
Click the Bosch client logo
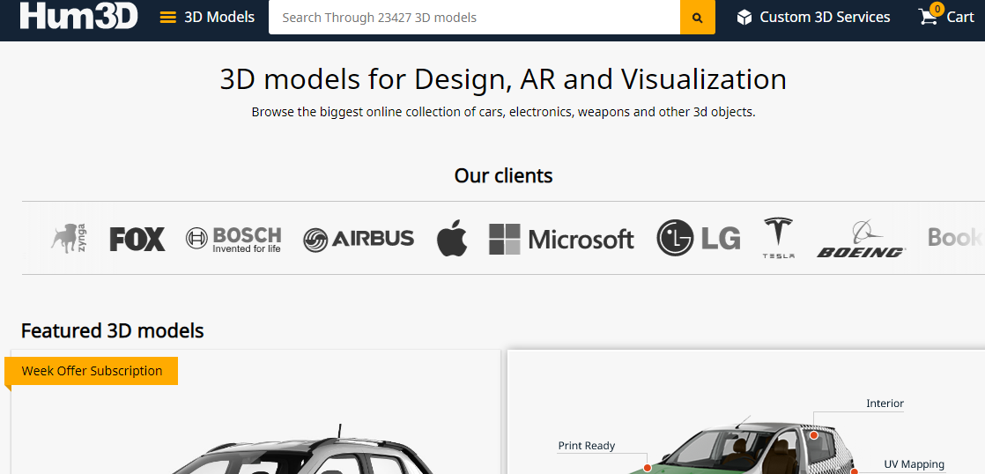pyautogui.click(x=233, y=239)
